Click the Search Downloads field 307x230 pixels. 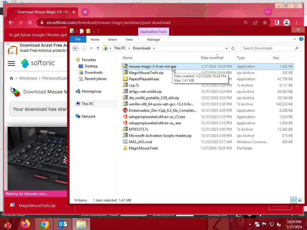[x=270, y=48]
